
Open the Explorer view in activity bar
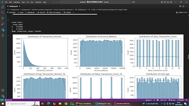click(x=3, y=7)
